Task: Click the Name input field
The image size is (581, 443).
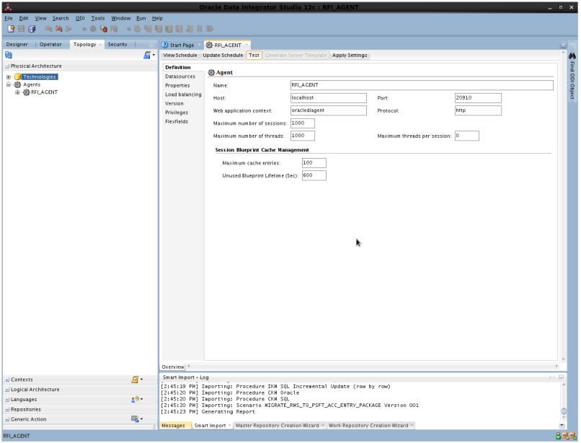Action: pos(422,85)
